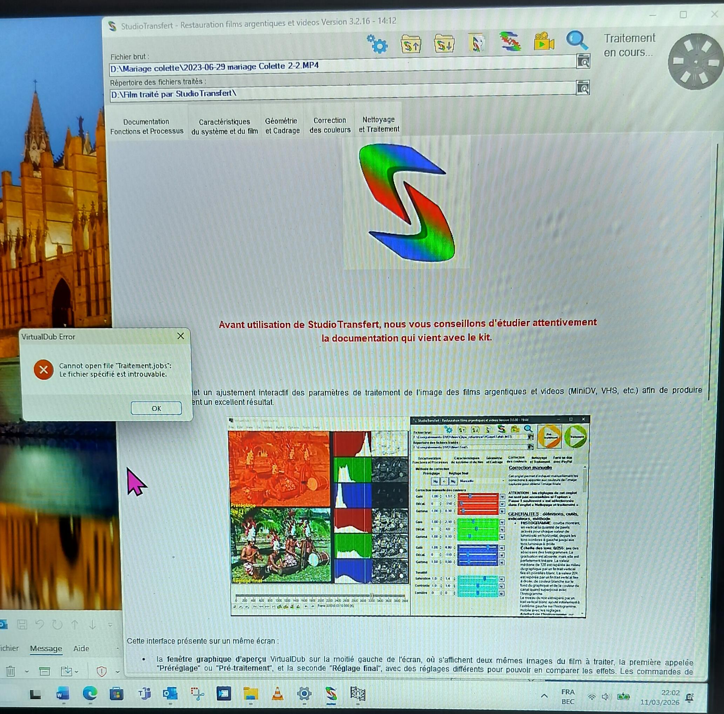The height and width of the screenshot is (714, 724).
Task: Open VLC from the taskbar
Action: [277, 694]
